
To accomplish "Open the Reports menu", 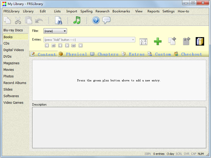I will [153, 11].
